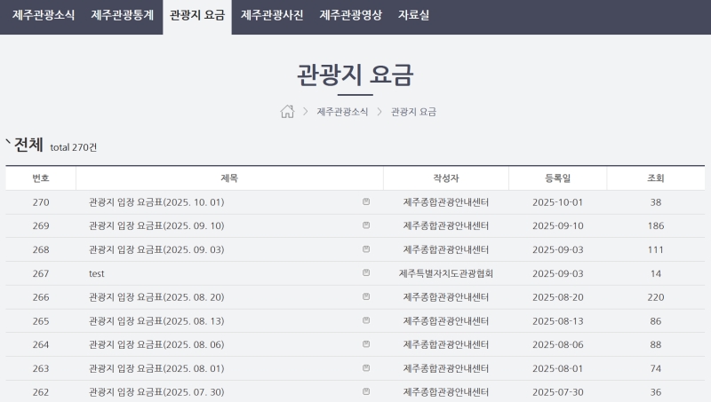This screenshot has height=402, width=711.
Task: Click attachment icon in row 264
Action: click(366, 344)
